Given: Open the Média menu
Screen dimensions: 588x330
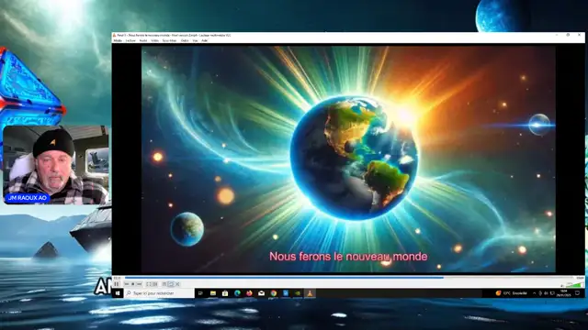Looking at the screenshot, I should point(118,40).
